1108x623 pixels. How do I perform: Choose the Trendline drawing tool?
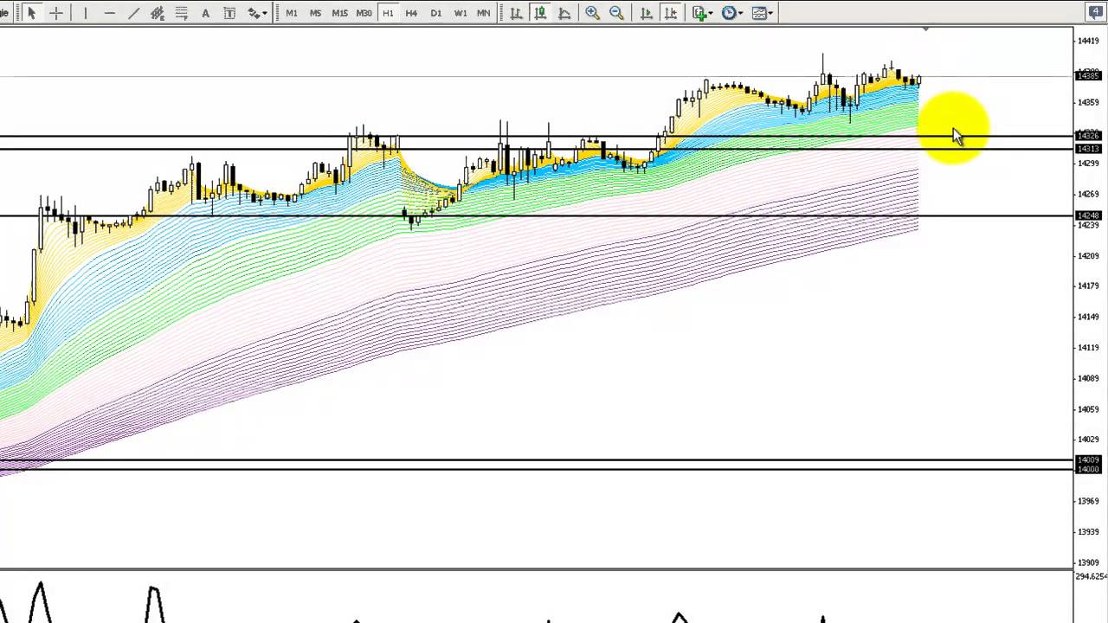[133, 13]
